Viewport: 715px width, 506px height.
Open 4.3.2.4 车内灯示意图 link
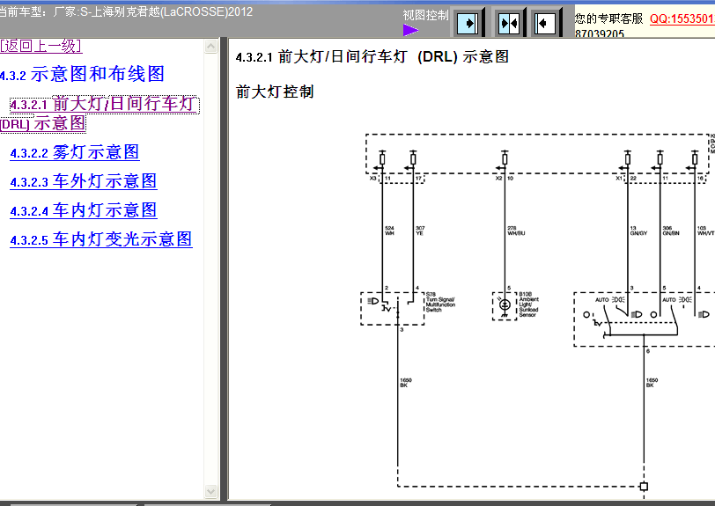[84, 210]
